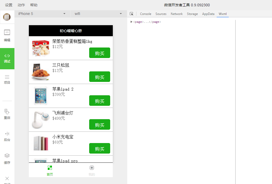
Task: Click the 苹果ipad 2 product title
Action: click(x=63, y=89)
